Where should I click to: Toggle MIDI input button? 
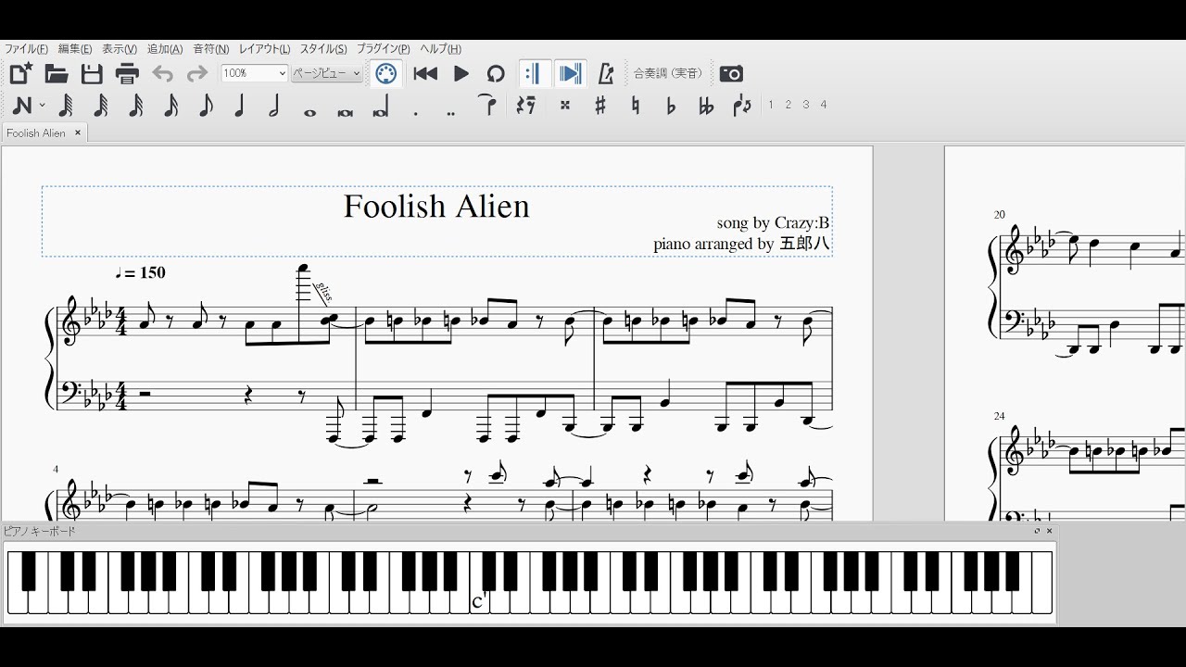pos(386,74)
